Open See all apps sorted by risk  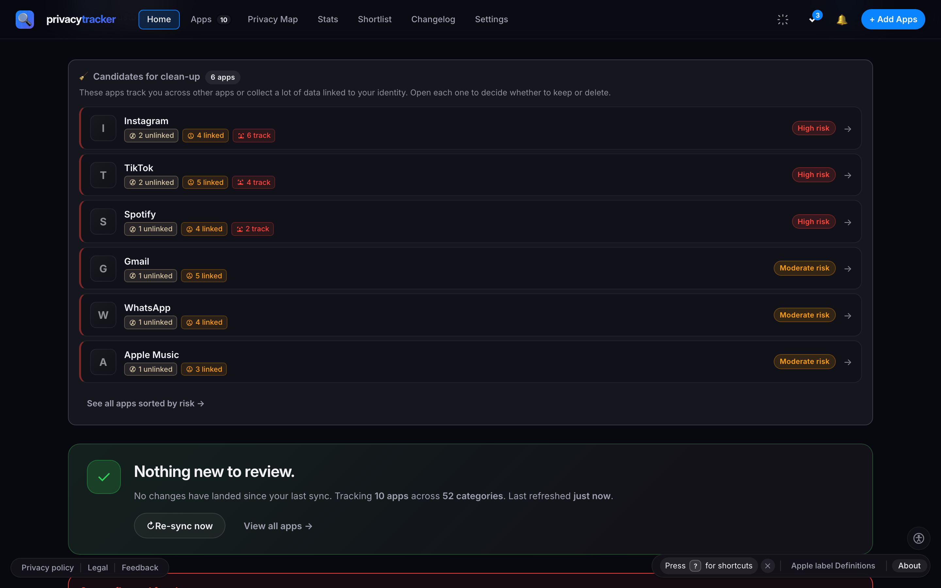click(x=145, y=404)
